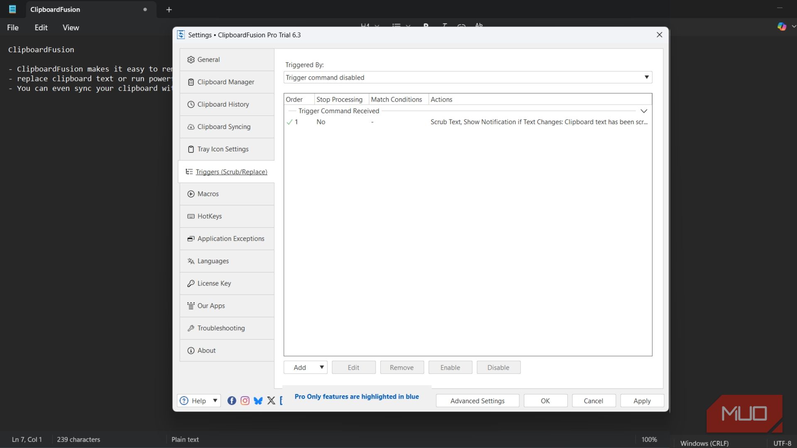Click the Stop Processing column header

[342, 100]
